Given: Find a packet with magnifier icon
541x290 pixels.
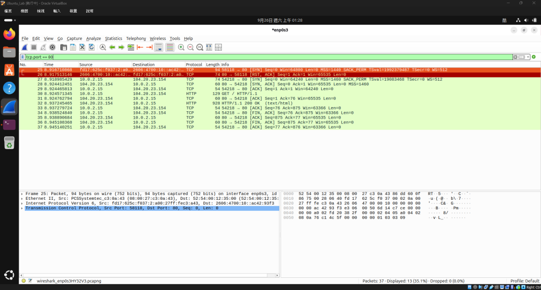Looking at the screenshot, I should coord(103,47).
